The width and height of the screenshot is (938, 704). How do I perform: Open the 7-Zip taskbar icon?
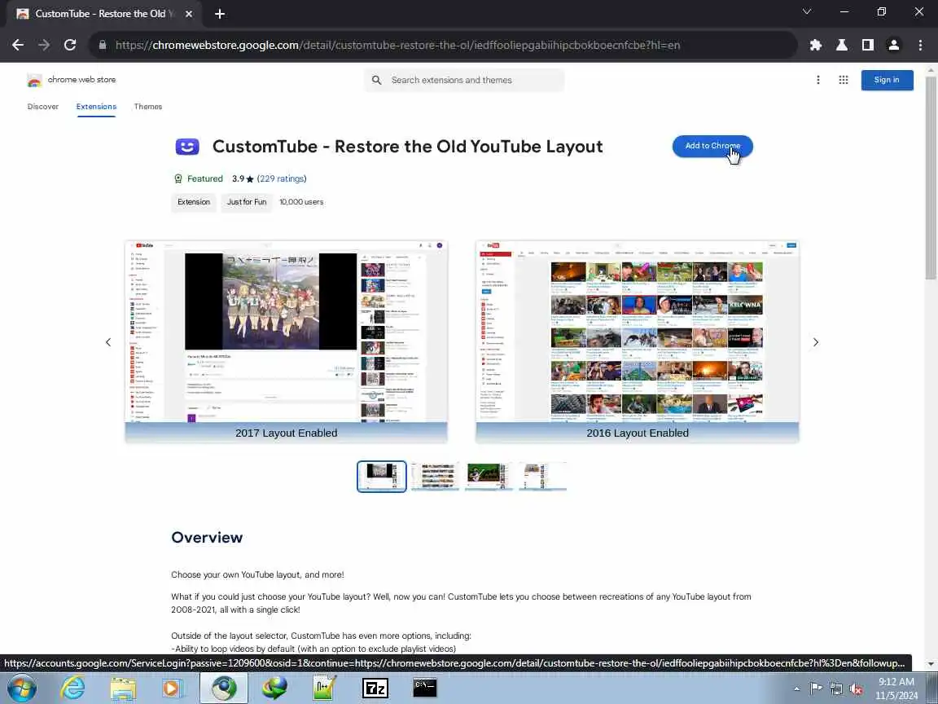[375, 689]
